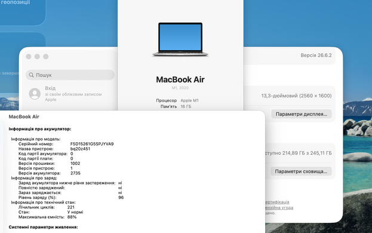
Task: Click the MacBook Air laptop image
Action: pos(180,39)
